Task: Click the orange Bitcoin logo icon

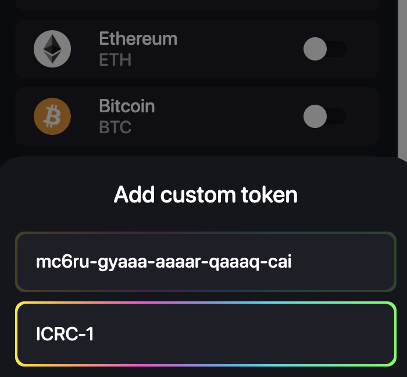Action: (x=52, y=116)
